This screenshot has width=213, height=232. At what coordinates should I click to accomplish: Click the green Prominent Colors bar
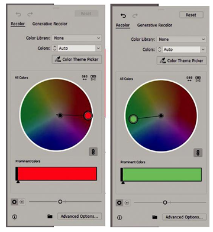161,175
